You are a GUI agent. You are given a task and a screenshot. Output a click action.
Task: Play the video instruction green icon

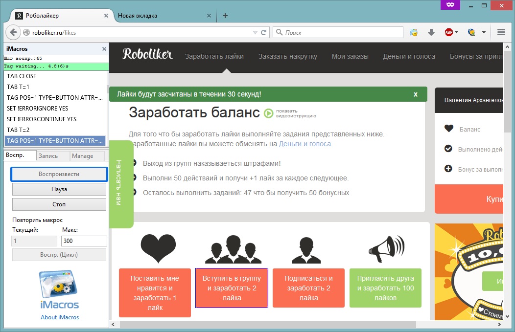tap(269, 113)
